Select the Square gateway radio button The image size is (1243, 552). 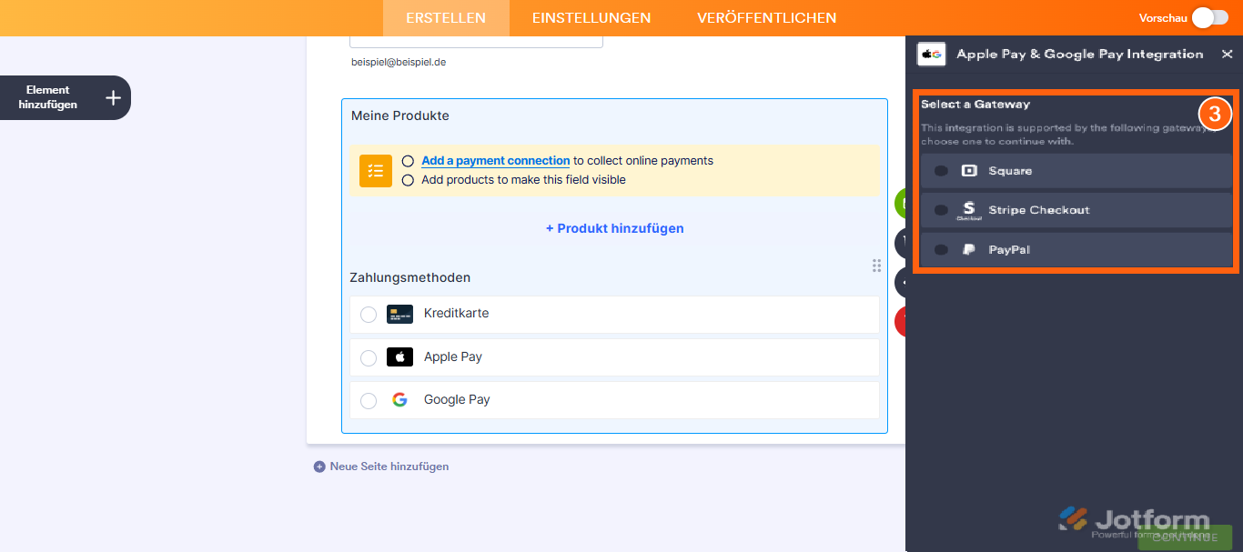click(941, 171)
